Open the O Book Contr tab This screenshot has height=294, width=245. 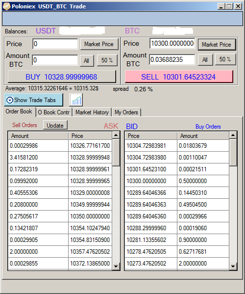pyautogui.click(x=54, y=112)
